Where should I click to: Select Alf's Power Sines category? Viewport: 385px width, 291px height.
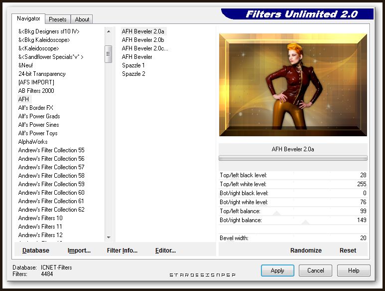[38, 125]
